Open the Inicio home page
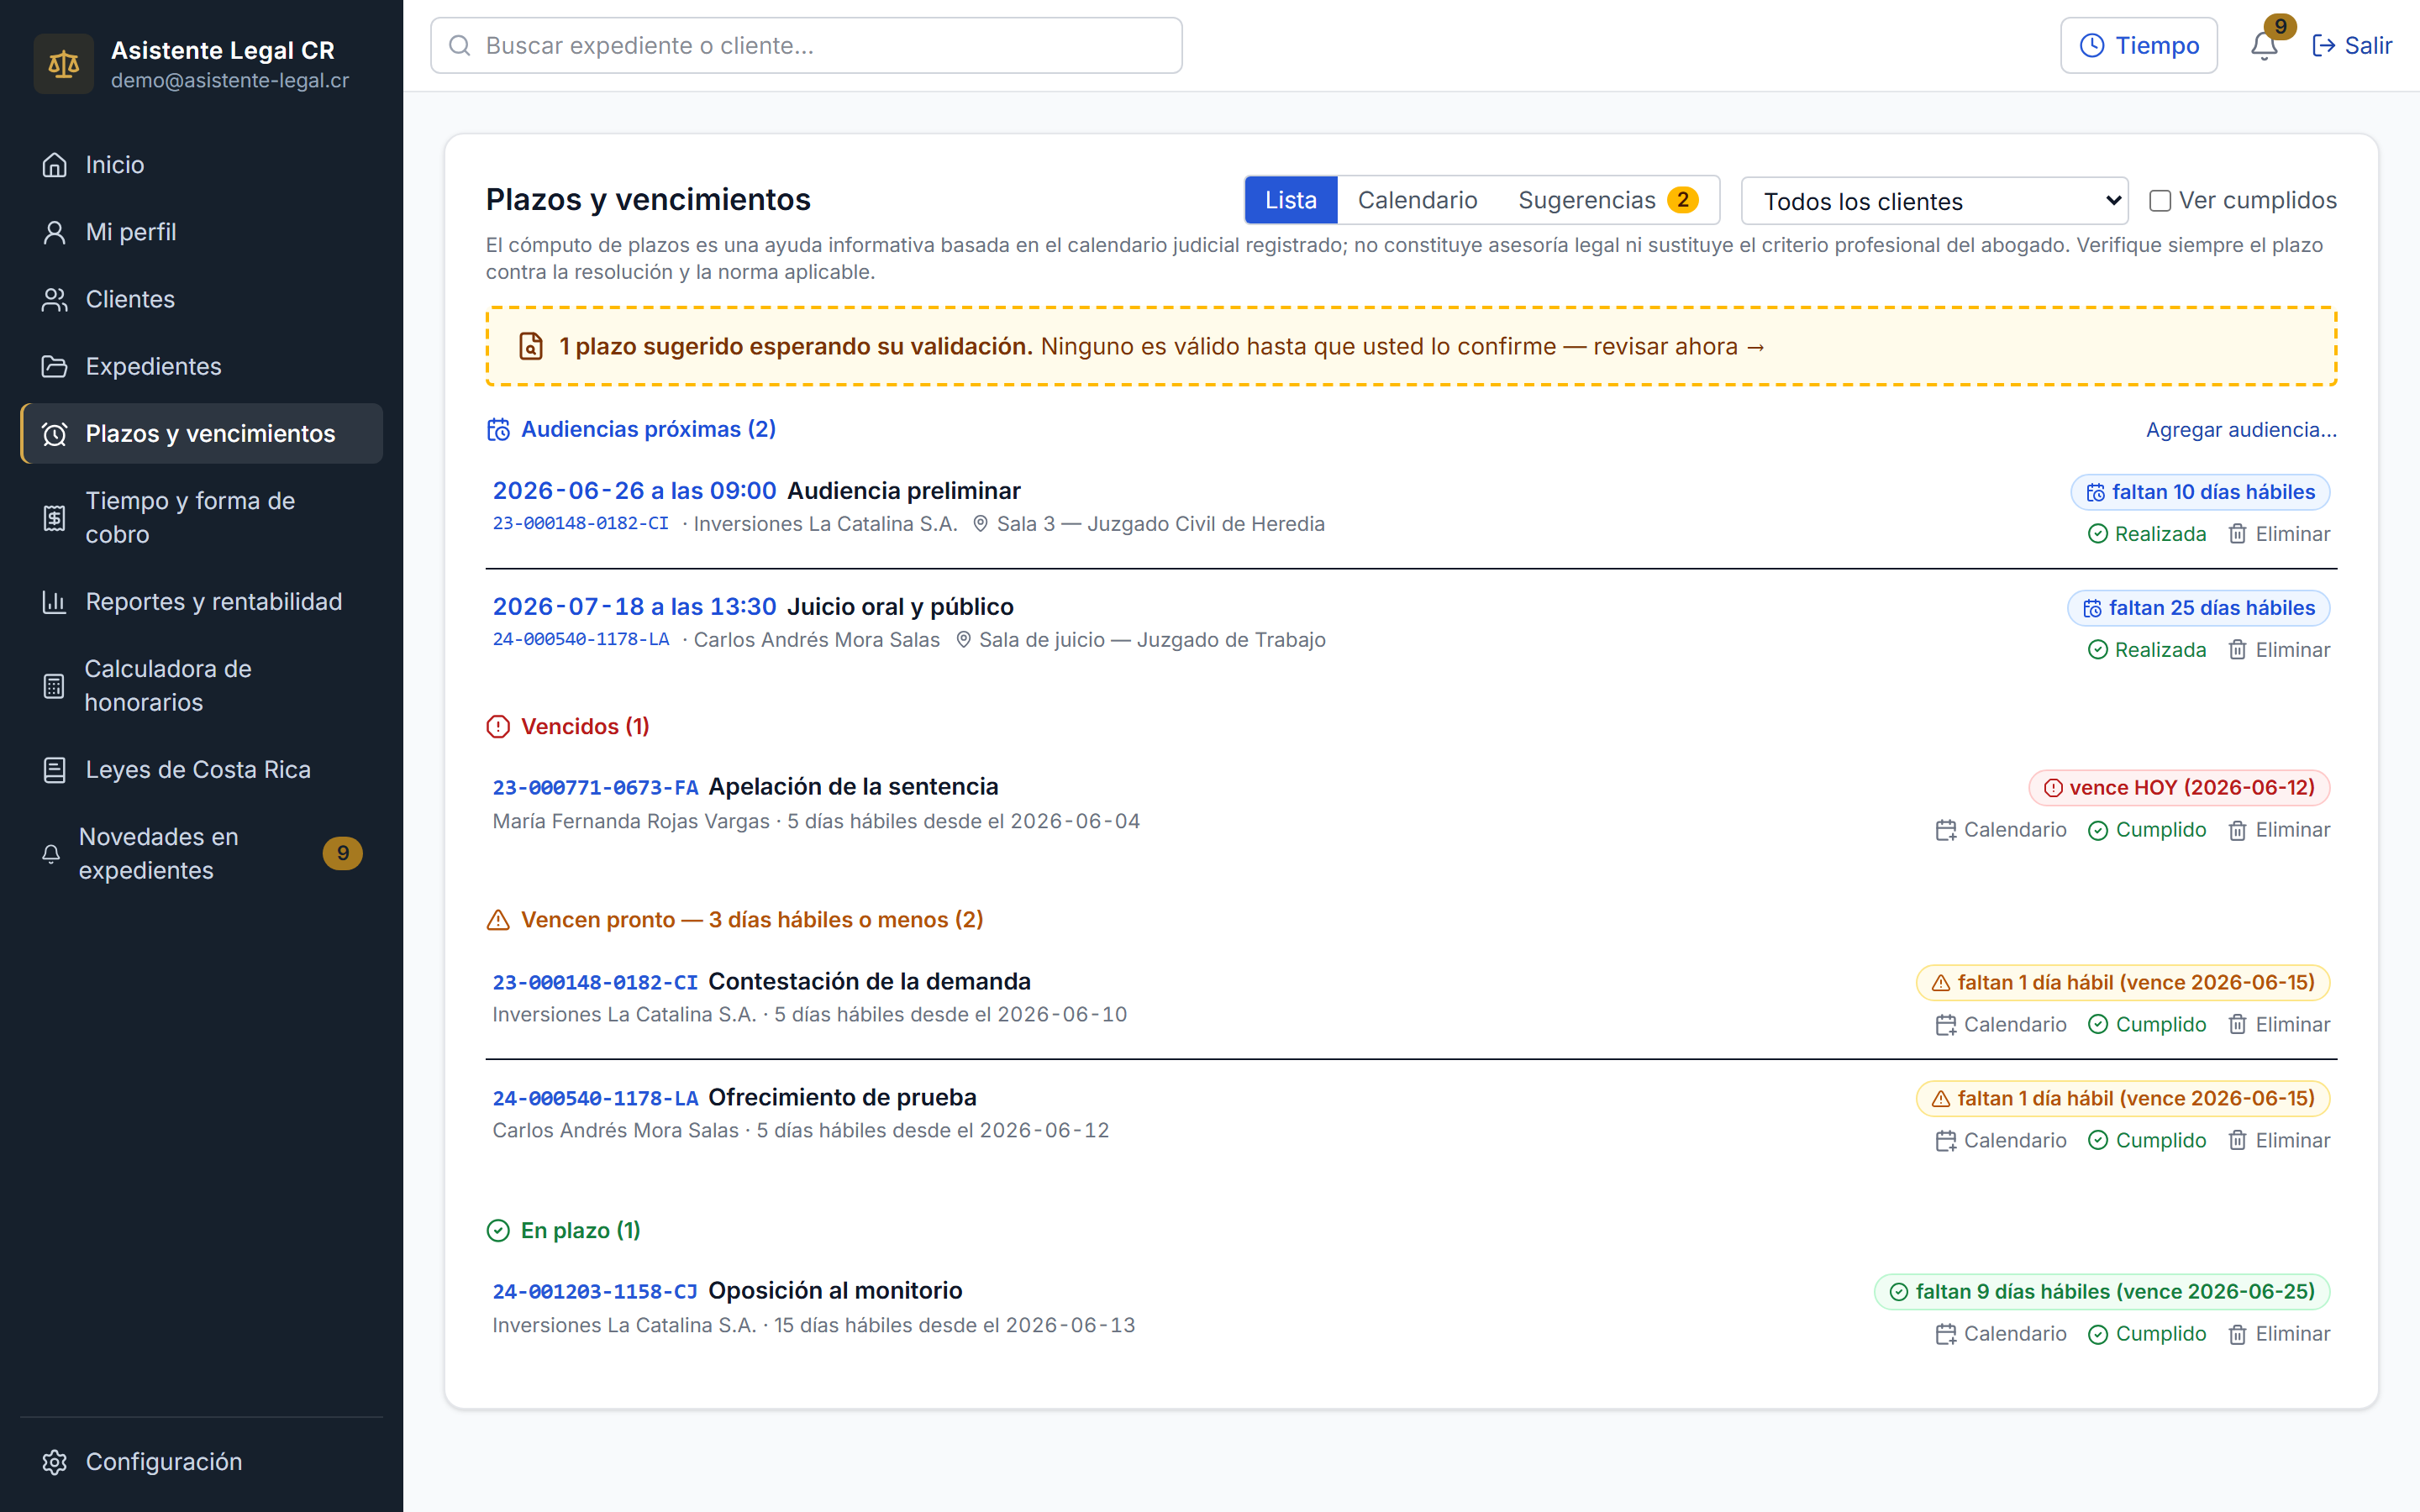2420x1512 pixels. [201, 165]
